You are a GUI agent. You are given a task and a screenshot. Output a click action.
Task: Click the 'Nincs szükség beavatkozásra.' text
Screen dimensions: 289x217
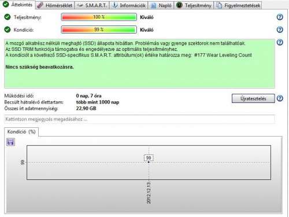pyautogui.click(x=39, y=67)
